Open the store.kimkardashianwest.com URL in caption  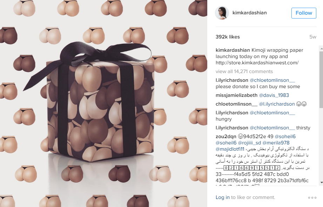coord(257,63)
